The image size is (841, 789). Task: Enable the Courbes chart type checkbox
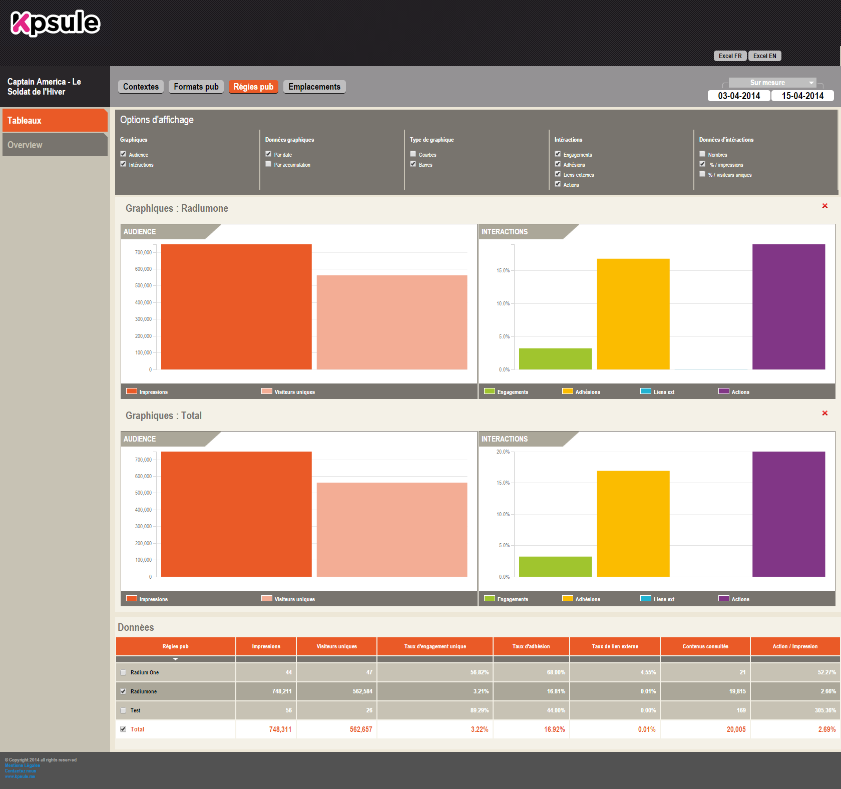click(413, 154)
